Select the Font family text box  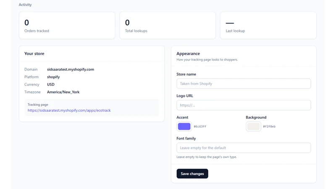tap(244, 148)
